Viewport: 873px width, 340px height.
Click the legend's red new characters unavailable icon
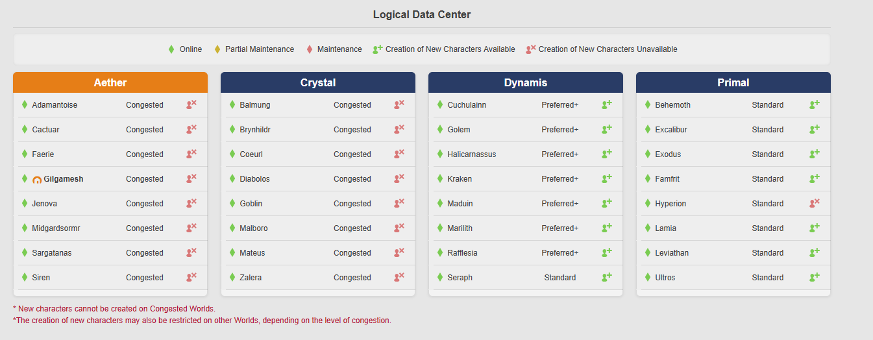[531, 49]
